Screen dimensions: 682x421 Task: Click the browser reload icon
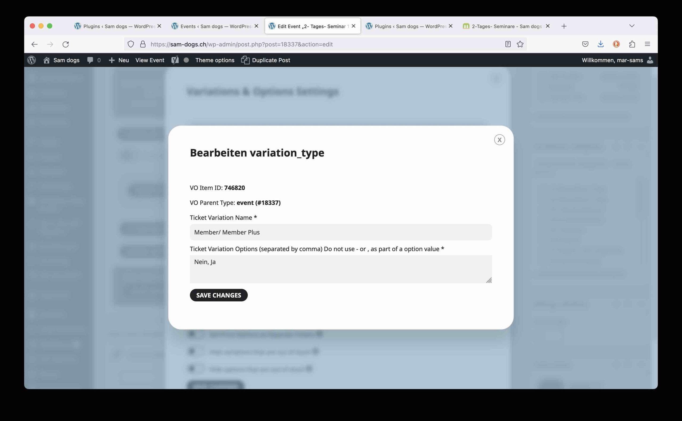coord(66,44)
